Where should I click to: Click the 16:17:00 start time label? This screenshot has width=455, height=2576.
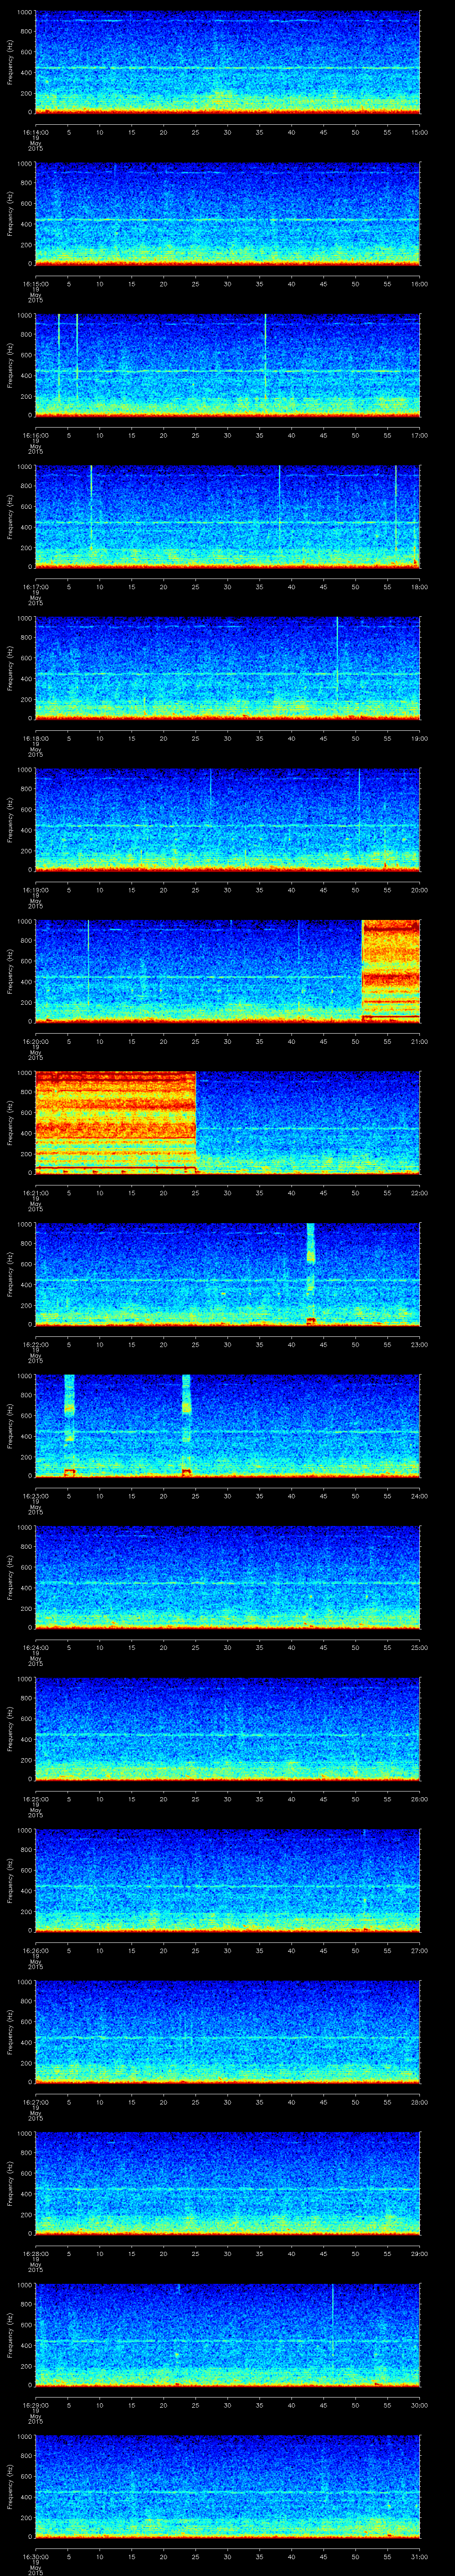(35, 587)
